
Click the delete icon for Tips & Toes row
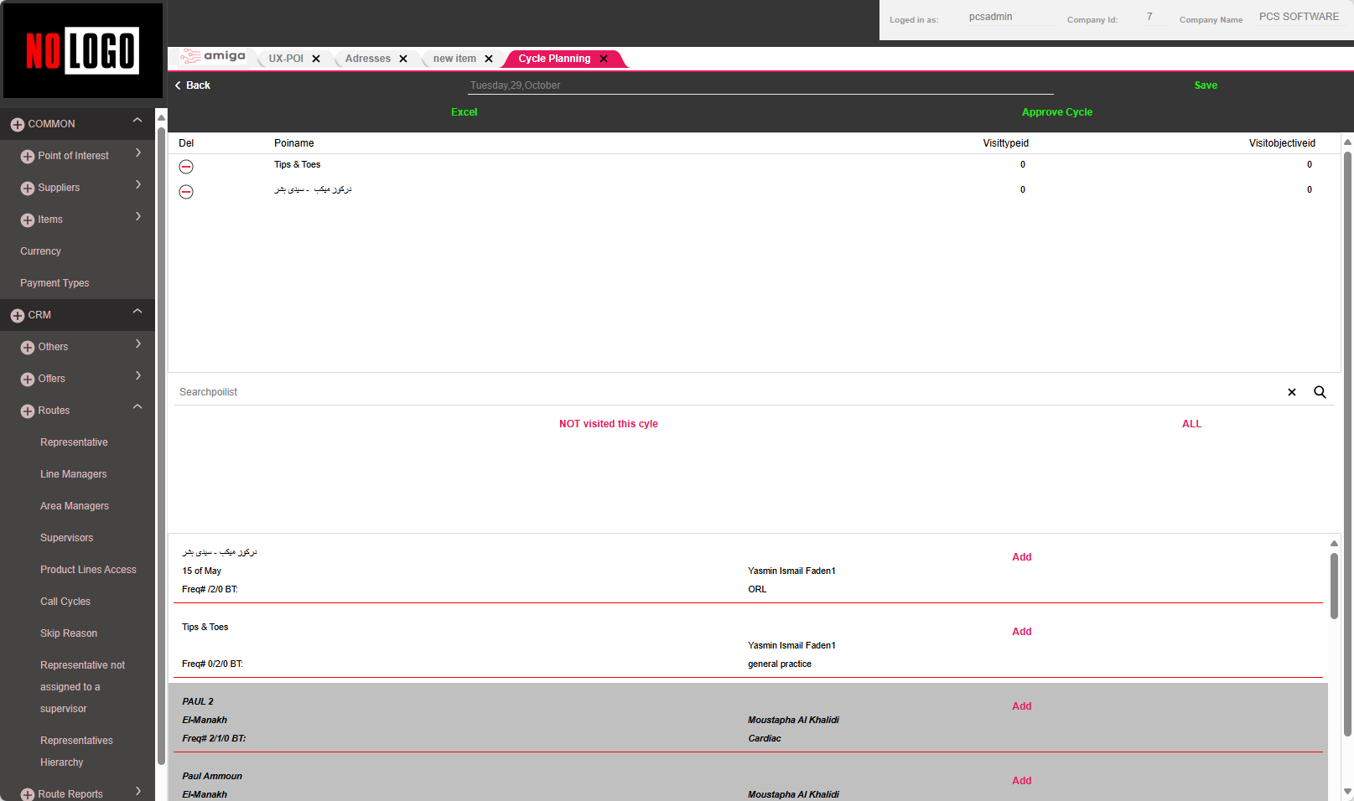coord(186,167)
